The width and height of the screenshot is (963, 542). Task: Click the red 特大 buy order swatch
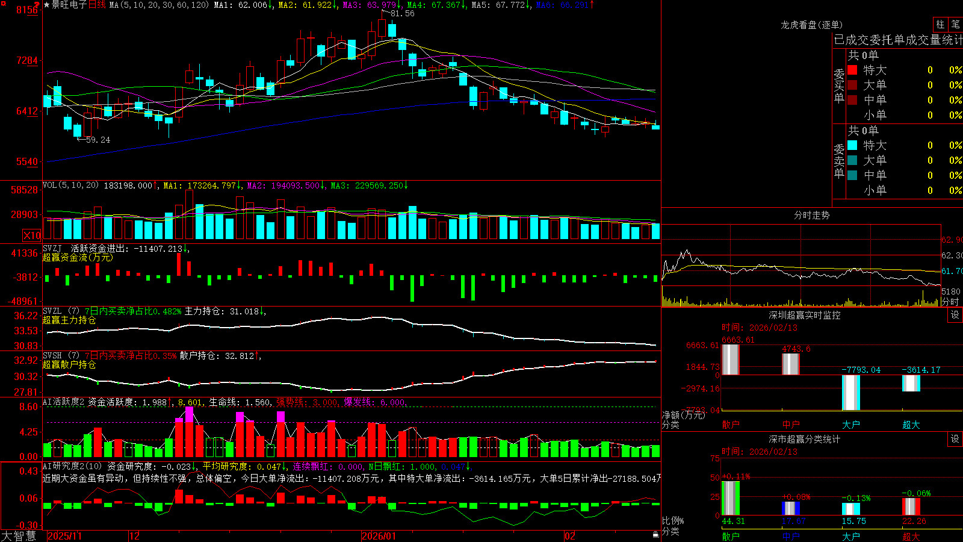point(852,70)
